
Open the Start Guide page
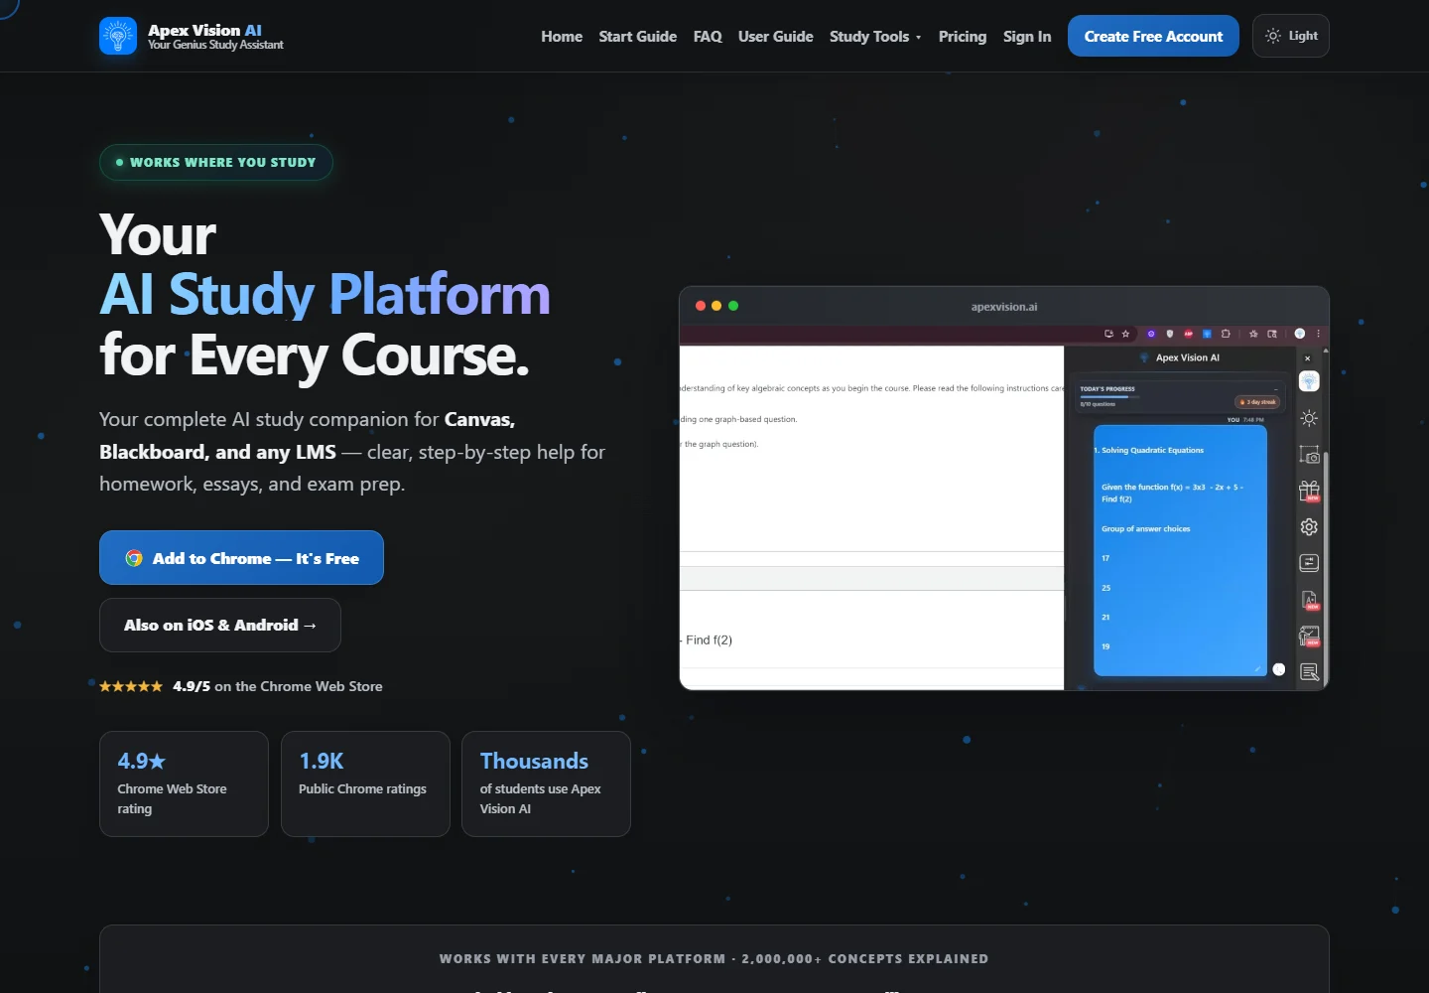pos(638,37)
